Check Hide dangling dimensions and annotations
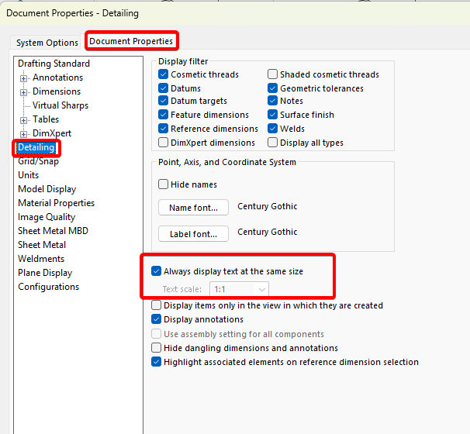The width and height of the screenshot is (470, 434). [x=156, y=348]
